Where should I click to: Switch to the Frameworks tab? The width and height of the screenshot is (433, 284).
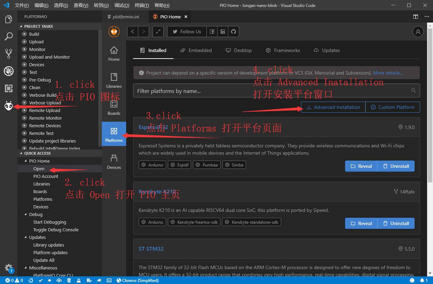283,50
